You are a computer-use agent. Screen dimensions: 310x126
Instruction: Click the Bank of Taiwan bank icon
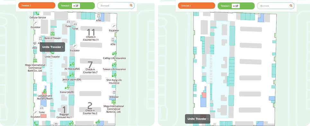[52, 34]
